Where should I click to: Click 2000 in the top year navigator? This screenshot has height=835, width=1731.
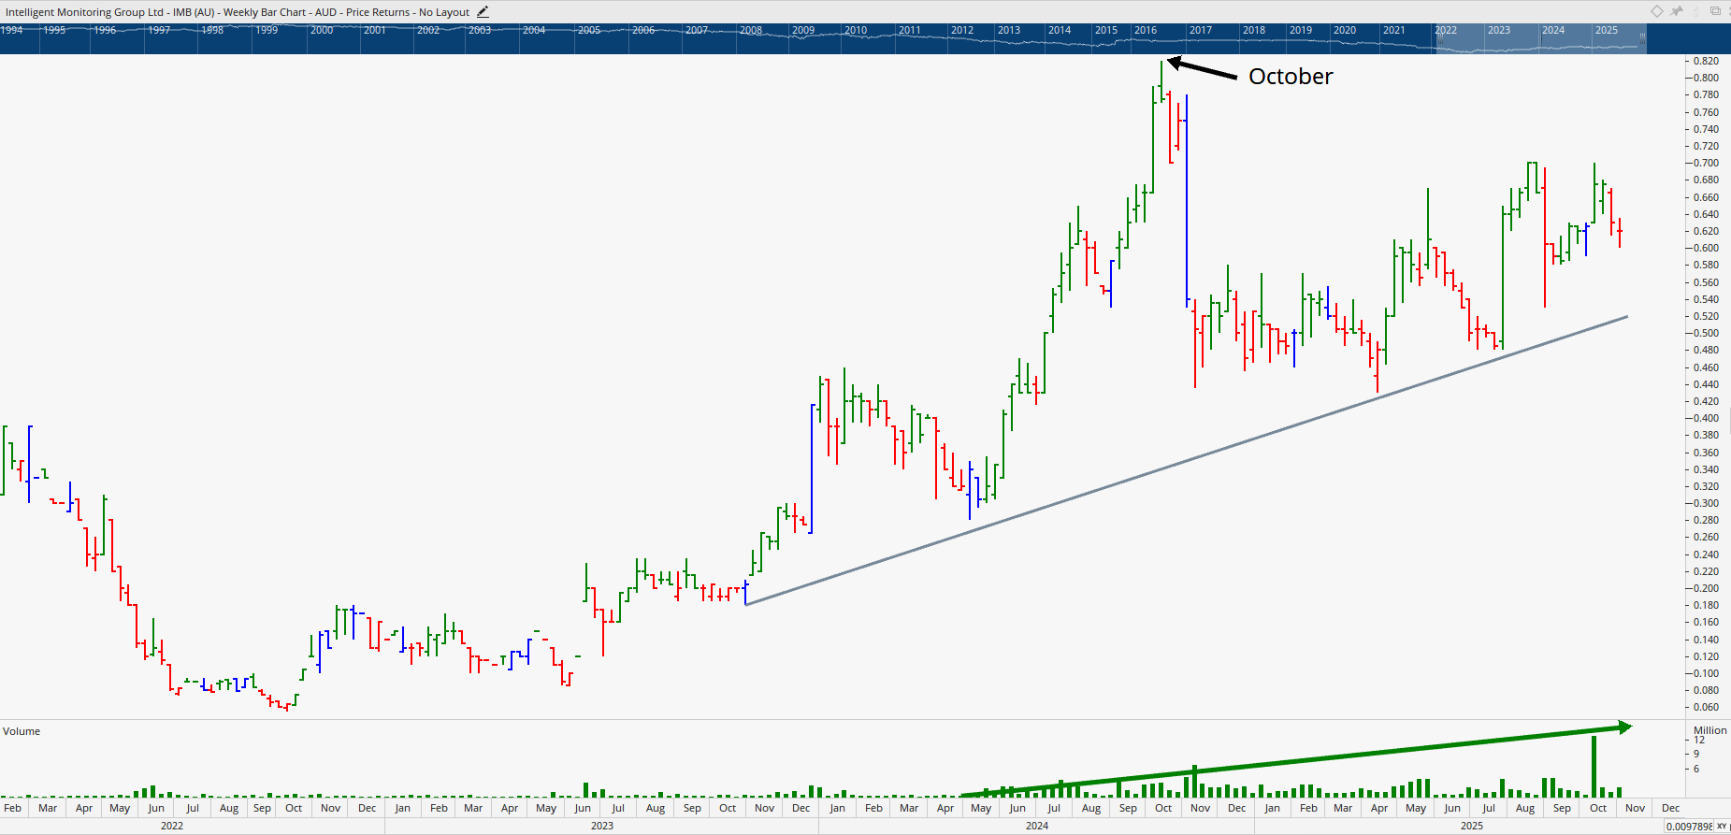click(322, 31)
